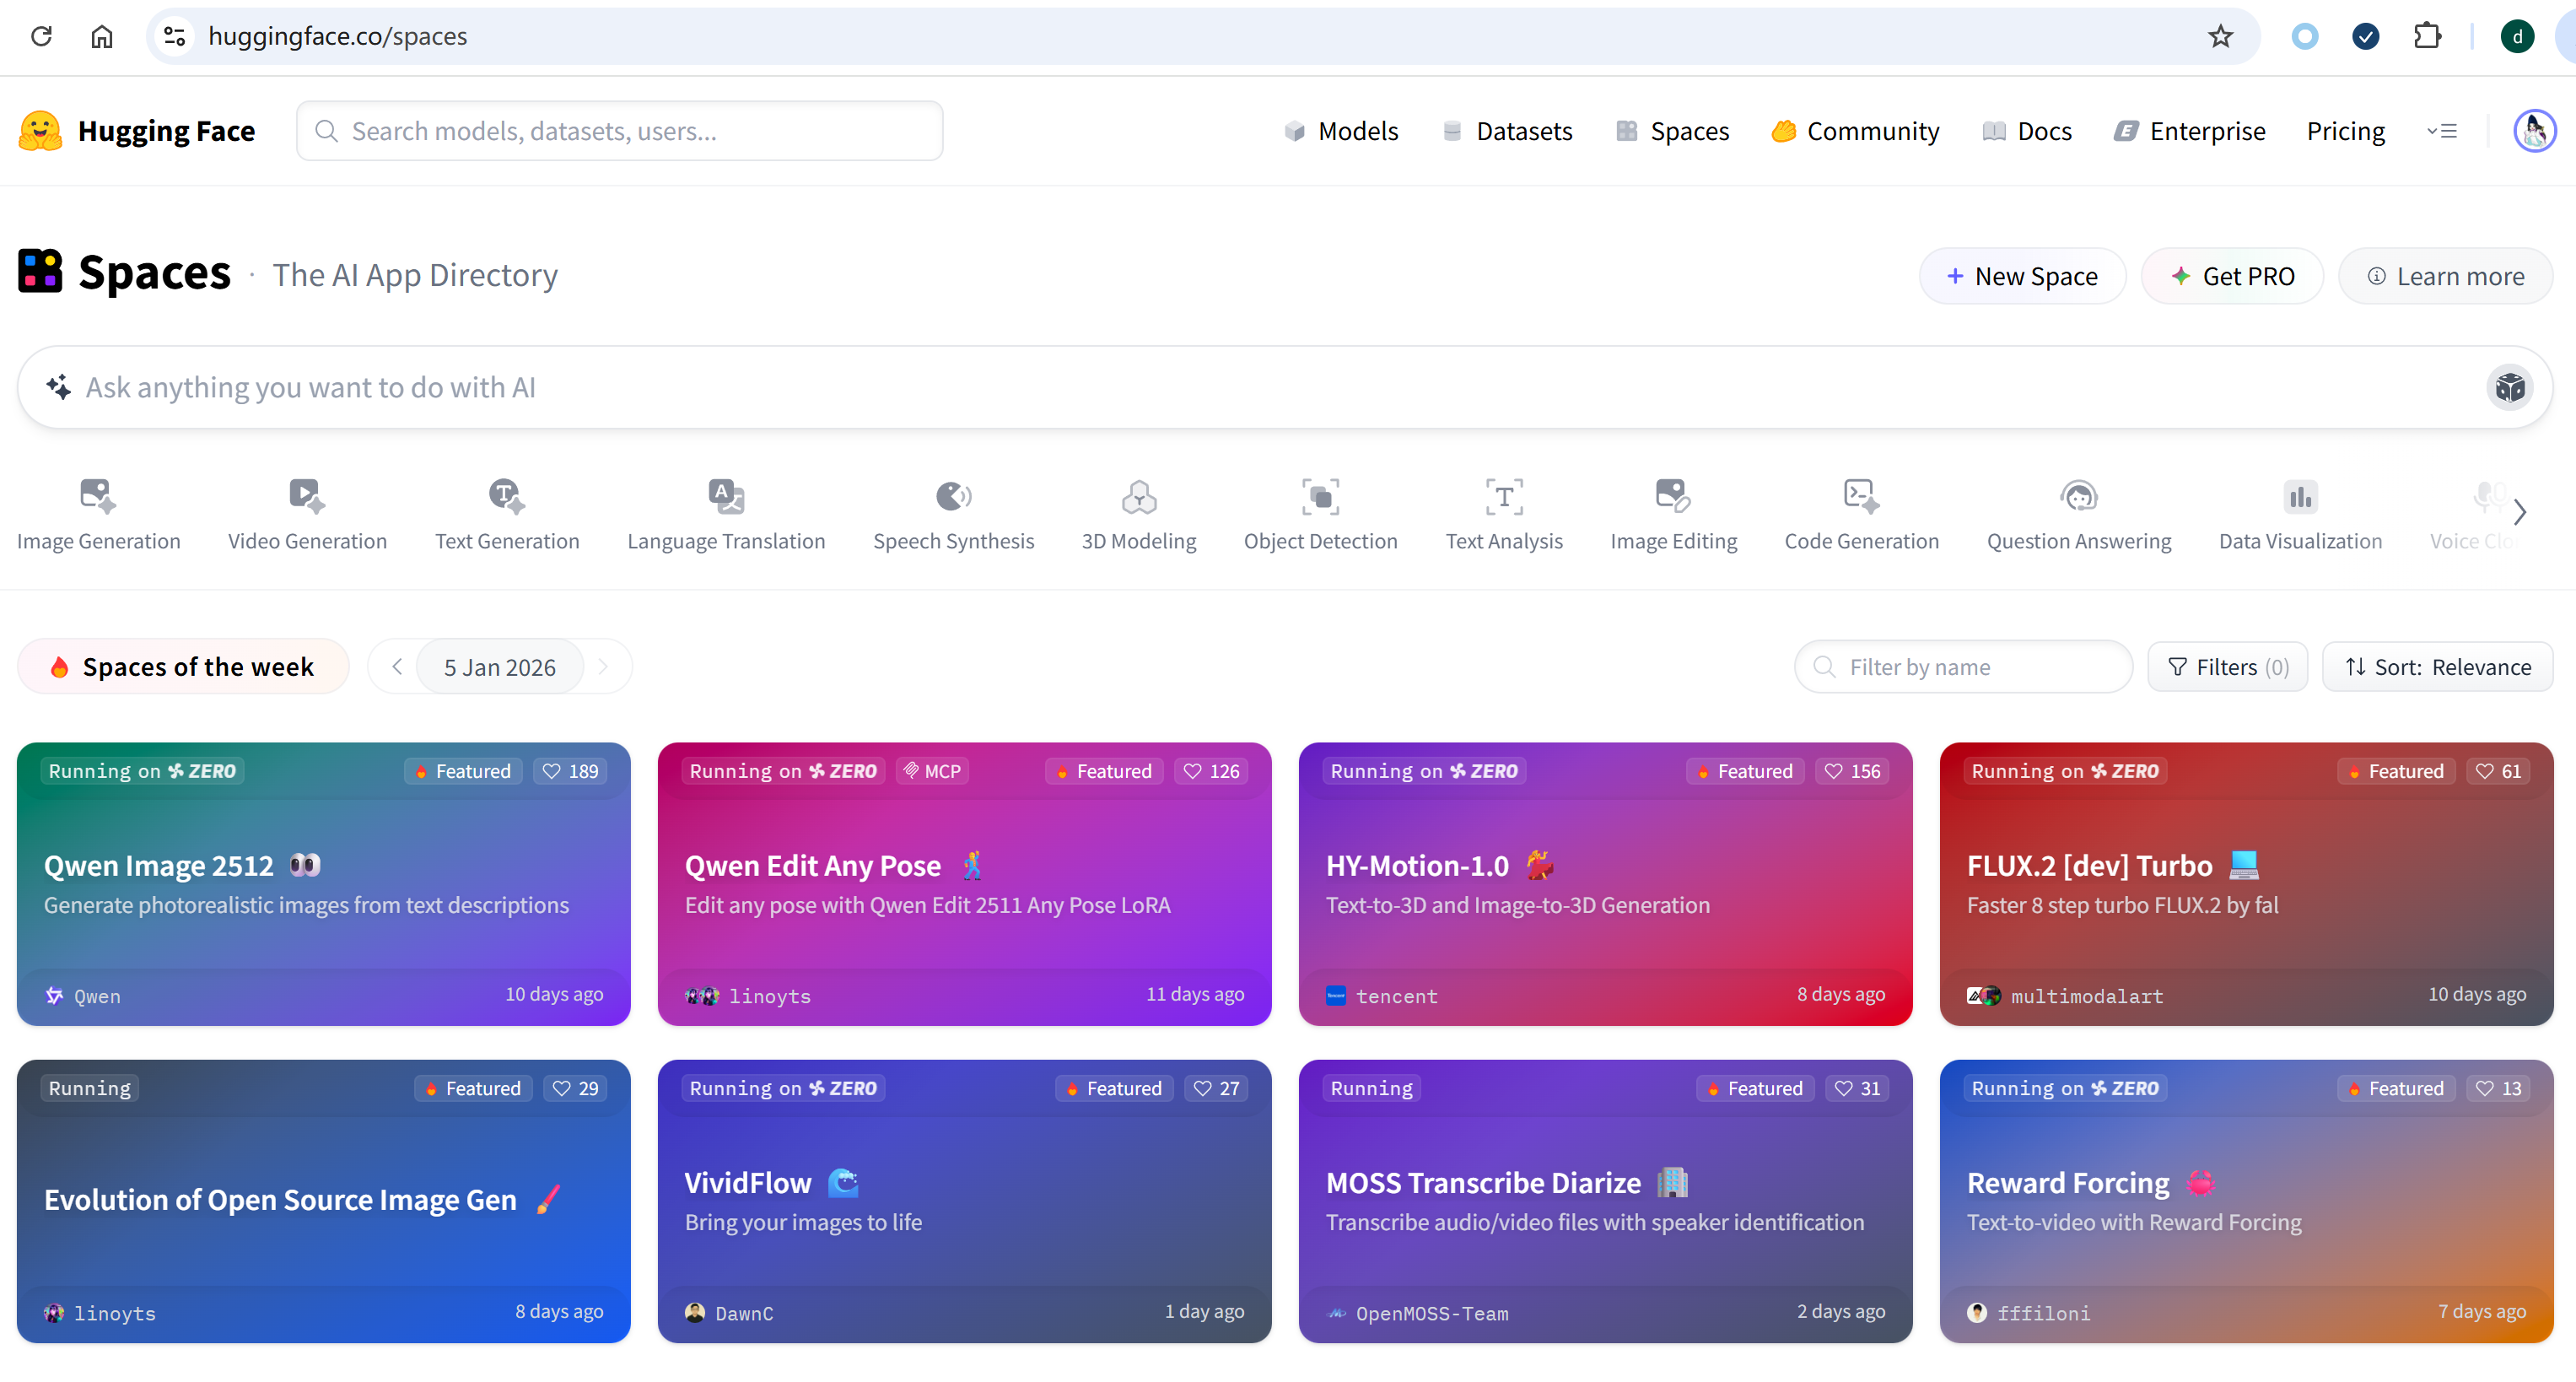Go to the browser home page icon
Screen dimensions: 2576x1382
coord(102,36)
